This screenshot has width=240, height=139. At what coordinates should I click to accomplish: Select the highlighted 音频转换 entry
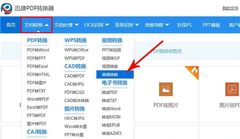click(x=115, y=75)
